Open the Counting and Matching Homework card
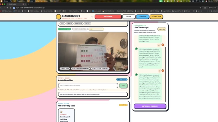 coord(66,116)
